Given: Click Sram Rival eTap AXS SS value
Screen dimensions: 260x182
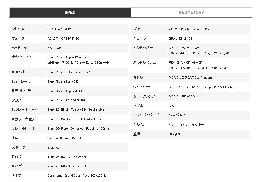Looking at the screenshot, I should pyautogui.click(x=65, y=91).
